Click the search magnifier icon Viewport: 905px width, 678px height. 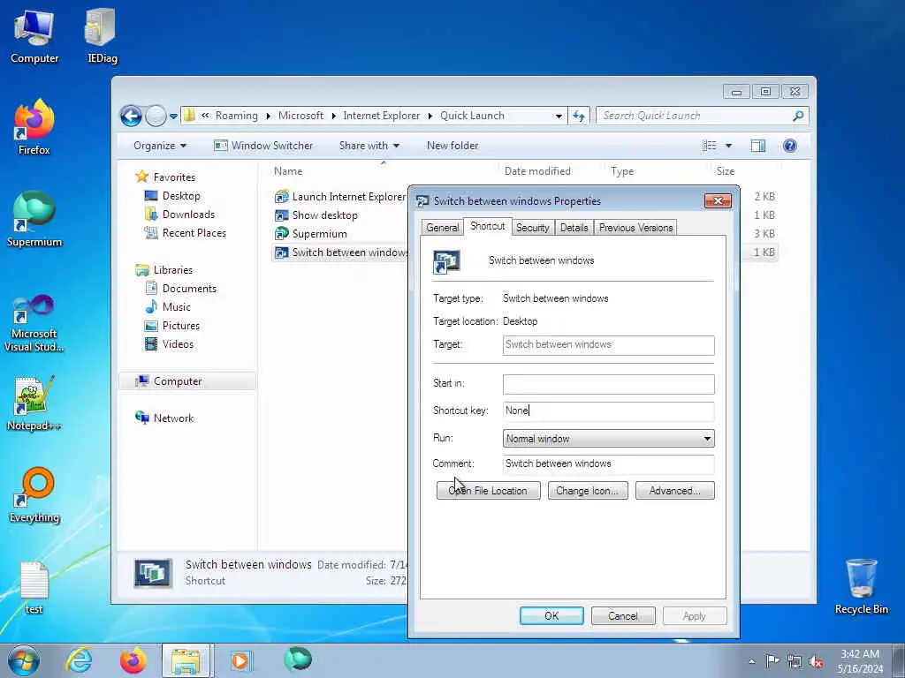(798, 116)
